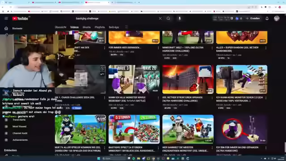Click the Windows Start button on the taskbar
Viewport: 286px width, 161px height.
click(x=99, y=158)
